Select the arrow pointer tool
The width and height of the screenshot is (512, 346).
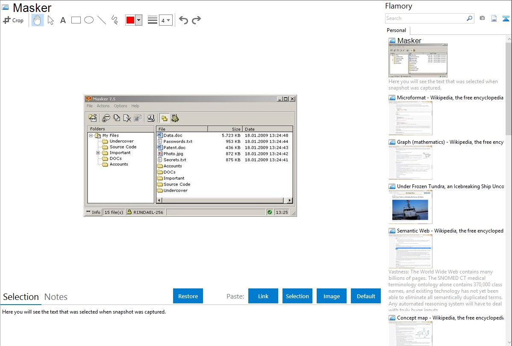[50, 20]
